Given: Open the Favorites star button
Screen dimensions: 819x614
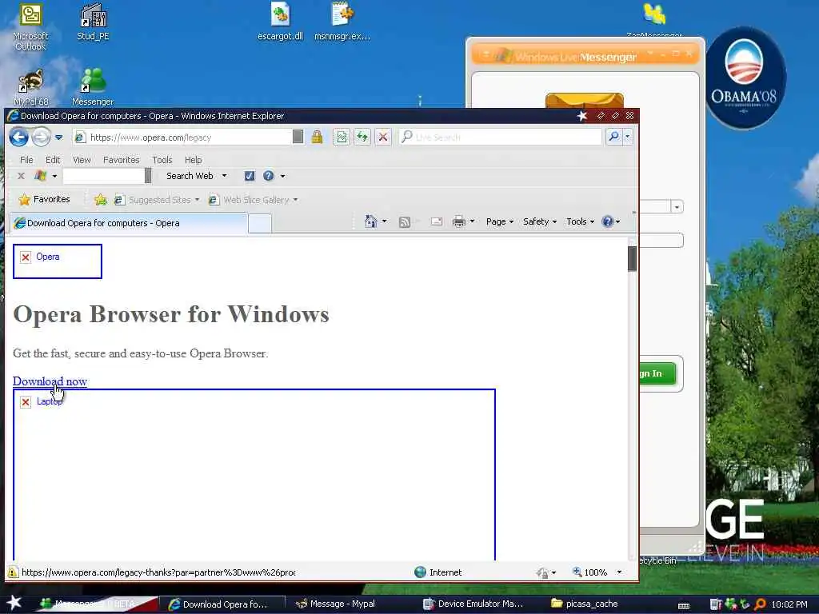Looking at the screenshot, I should (44, 199).
